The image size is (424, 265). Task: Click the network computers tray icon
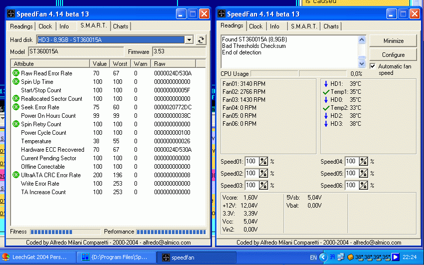(x=340, y=257)
